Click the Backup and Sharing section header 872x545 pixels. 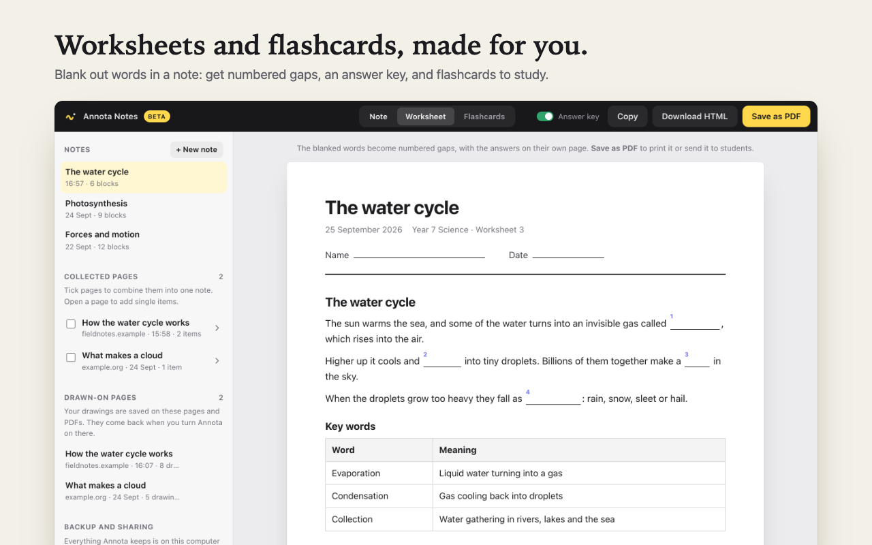pos(108,527)
